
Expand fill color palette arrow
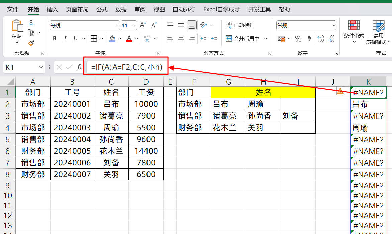(x=120, y=39)
